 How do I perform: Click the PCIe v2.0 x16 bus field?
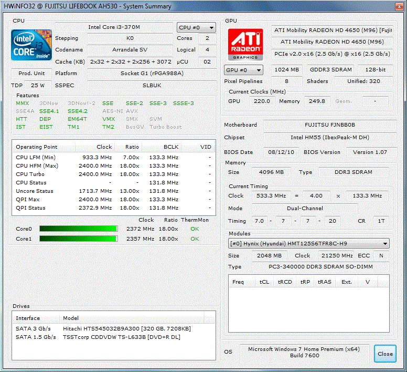point(332,54)
